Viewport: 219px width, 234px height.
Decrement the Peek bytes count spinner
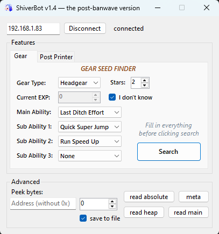tap(112, 206)
